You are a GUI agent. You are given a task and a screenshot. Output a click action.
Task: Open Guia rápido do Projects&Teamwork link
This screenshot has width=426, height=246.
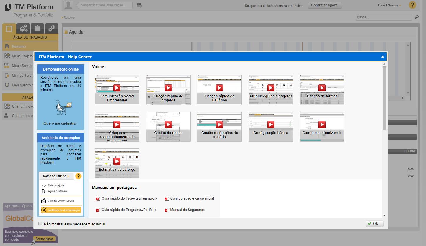pyautogui.click(x=129, y=198)
